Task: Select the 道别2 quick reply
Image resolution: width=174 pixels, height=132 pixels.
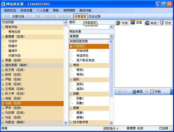Action: click(80, 89)
